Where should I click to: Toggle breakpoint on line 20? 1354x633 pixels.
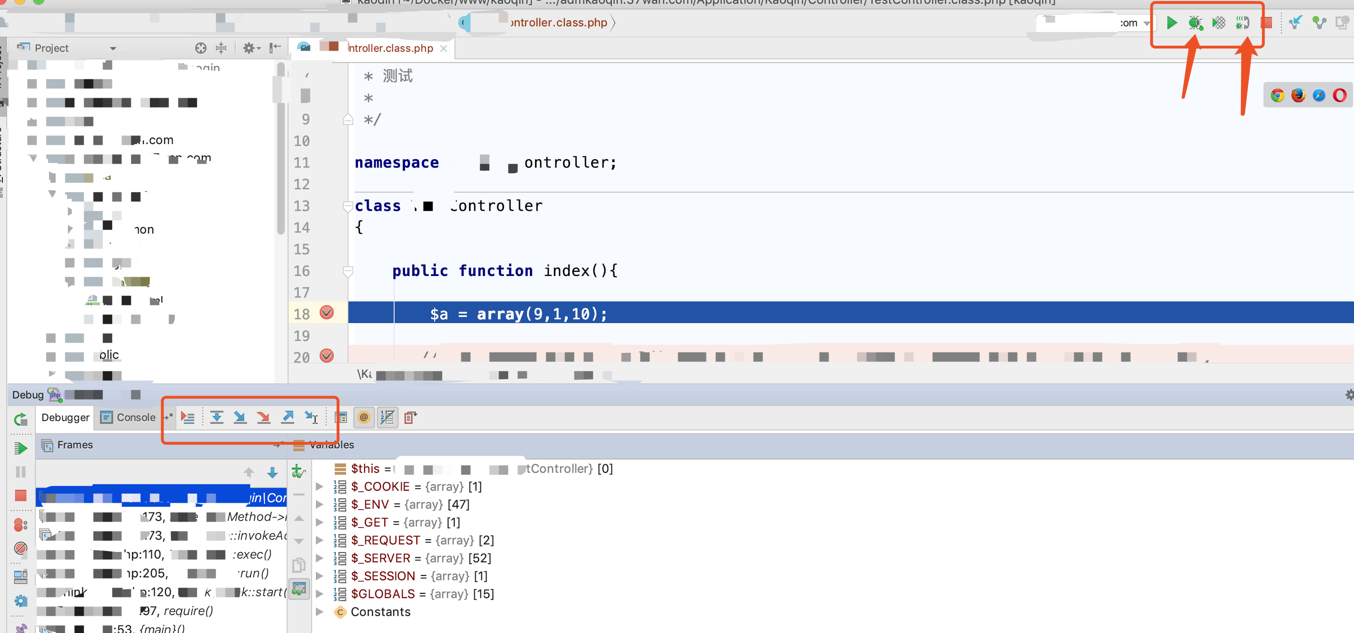[326, 356]
